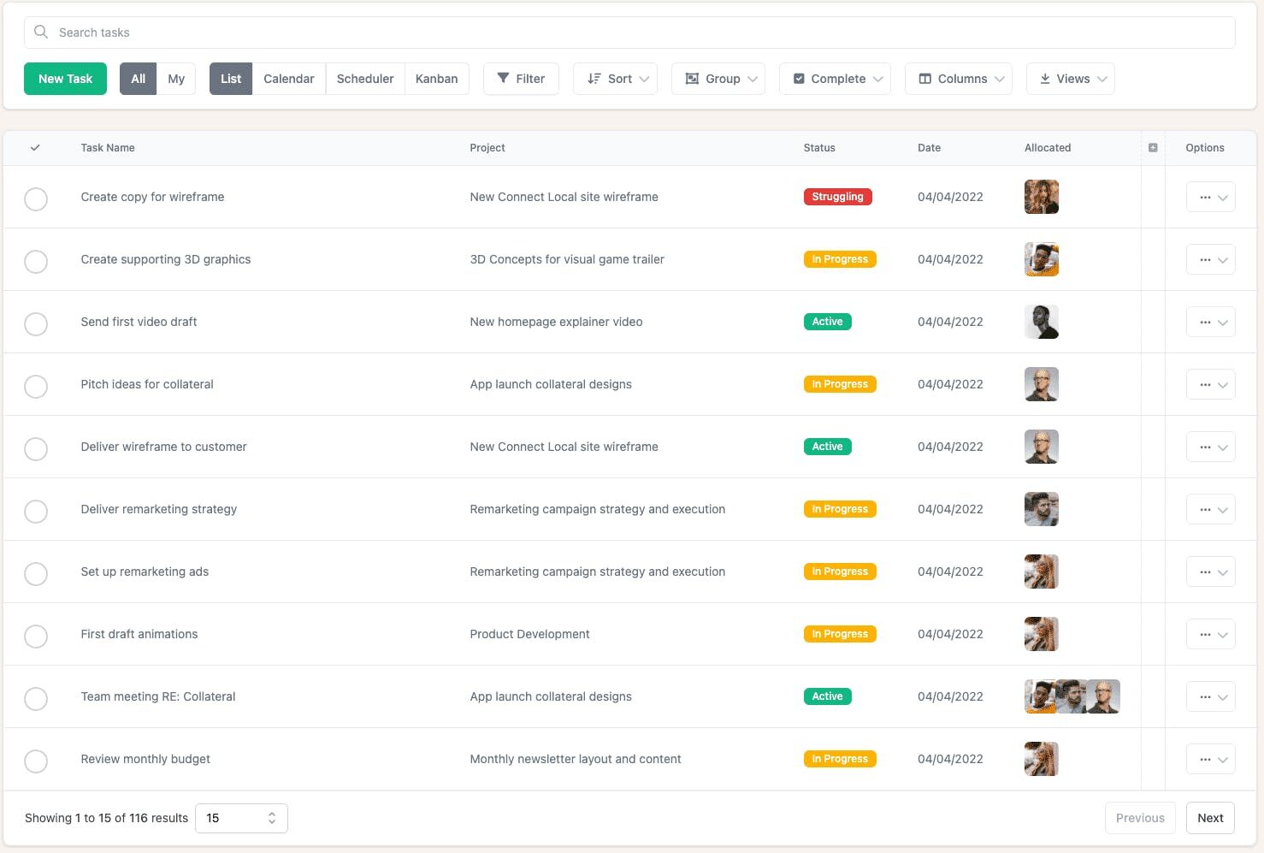
Task: Click the Project column header
Action: (x=487, y=148)
